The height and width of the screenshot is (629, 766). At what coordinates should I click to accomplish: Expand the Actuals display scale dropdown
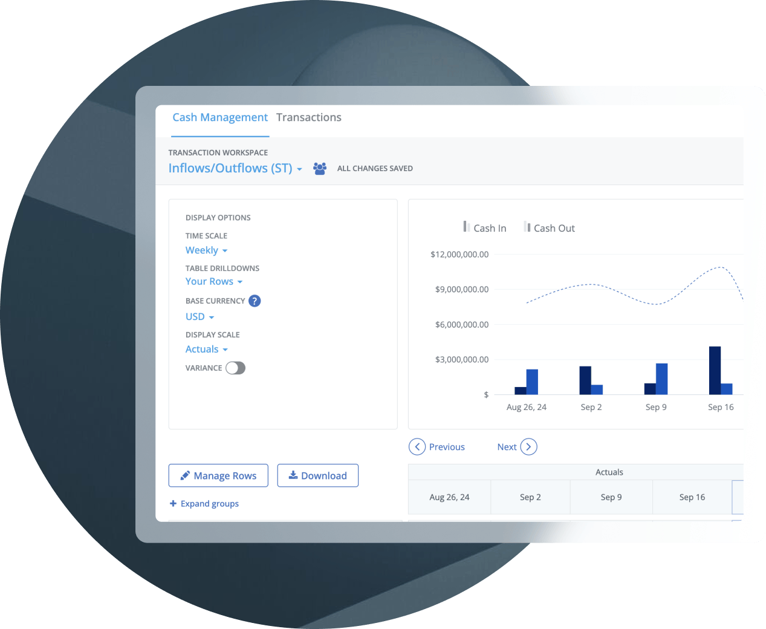(206, 350)
